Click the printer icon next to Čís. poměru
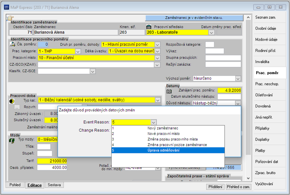Viewport: 290px width, 195px height. pos(12,44)
